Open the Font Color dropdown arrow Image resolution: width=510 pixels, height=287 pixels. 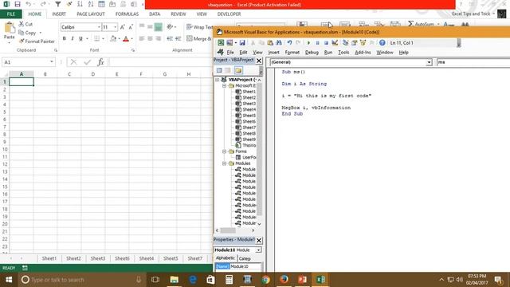pos(132,39)
